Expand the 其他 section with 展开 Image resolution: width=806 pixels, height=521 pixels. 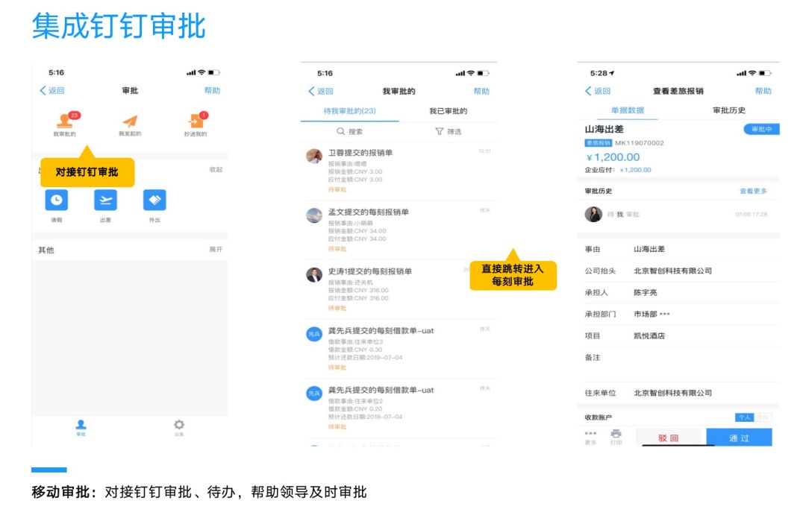tap(216, 250)
